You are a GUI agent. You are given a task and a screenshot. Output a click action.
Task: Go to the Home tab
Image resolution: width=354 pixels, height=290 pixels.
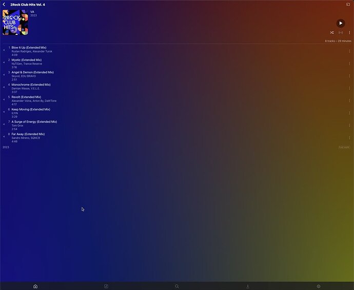(x=35, y=286)
